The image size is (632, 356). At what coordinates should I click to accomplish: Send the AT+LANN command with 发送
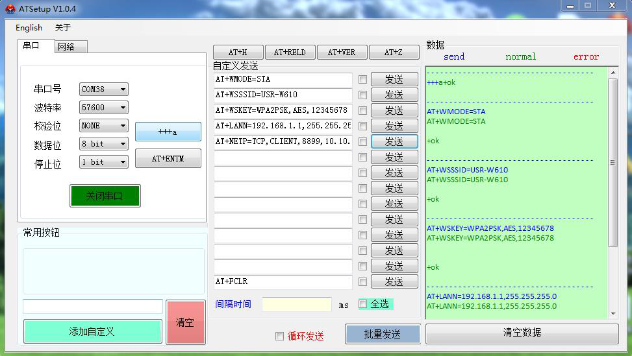[394, 126]
